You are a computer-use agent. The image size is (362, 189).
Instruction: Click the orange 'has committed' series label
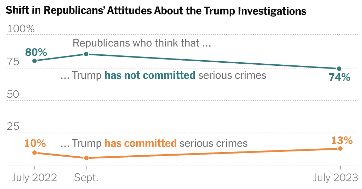click(140, 143)
